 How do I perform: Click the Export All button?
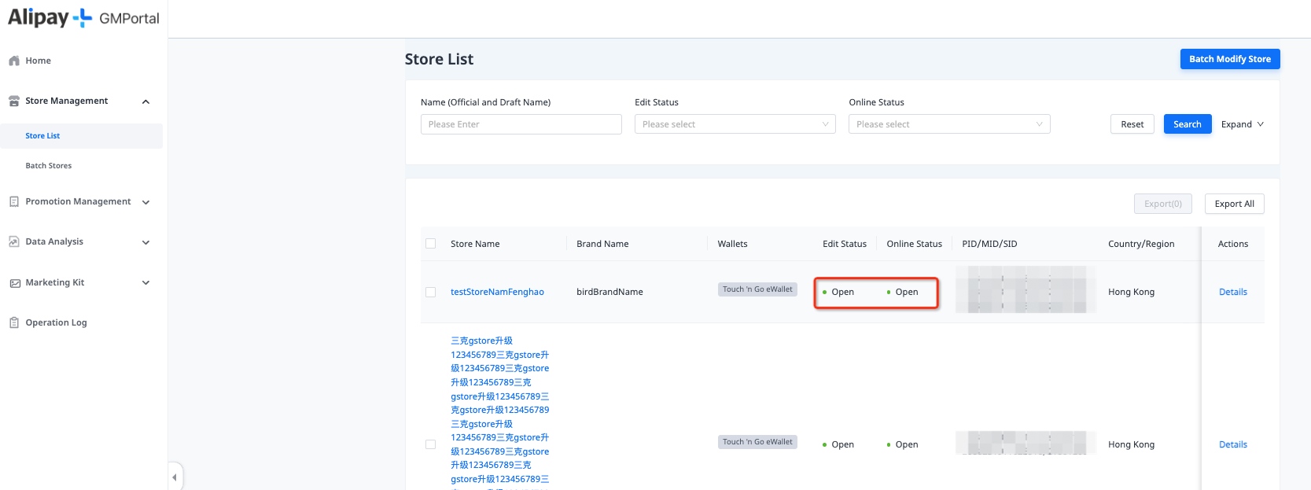click(1234, 204)
